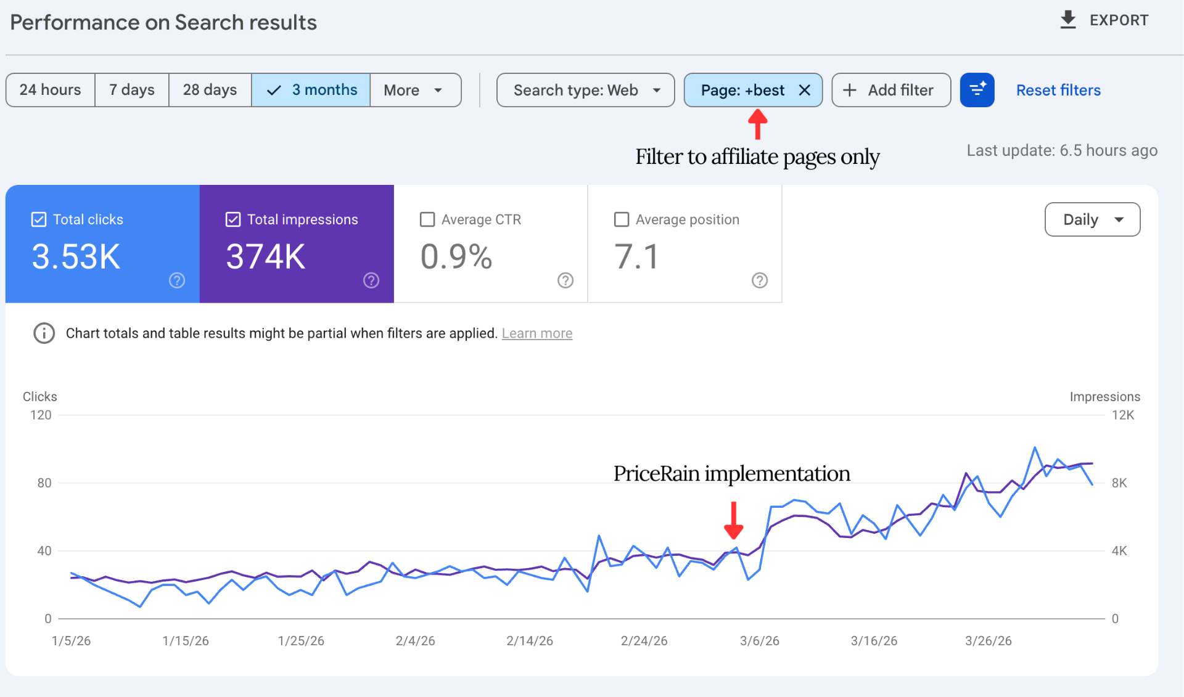Click Reset filters link
Viewport: 1184px width, 697px height.
pyautogui.click(x=1058, y=90)
